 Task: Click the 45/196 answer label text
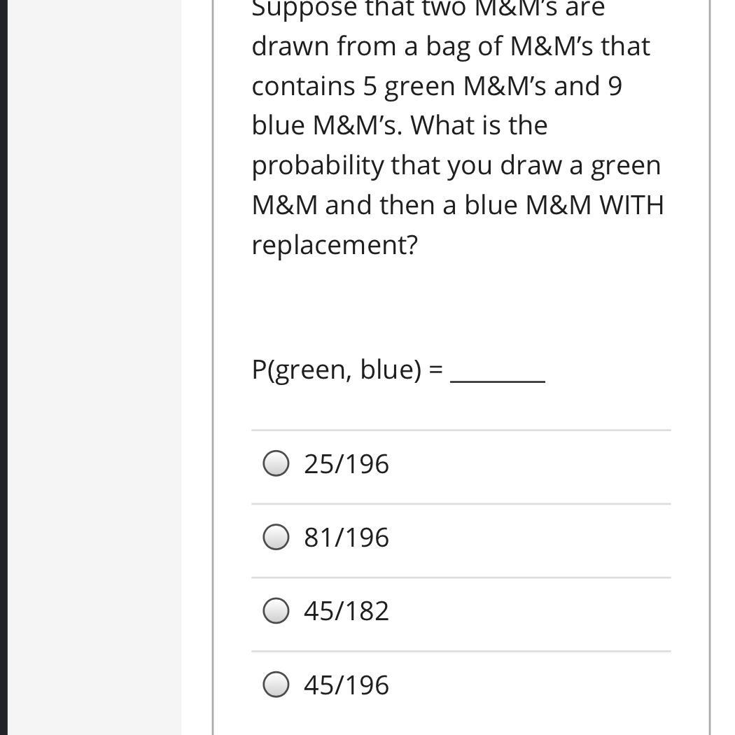[x=346, y=685]
